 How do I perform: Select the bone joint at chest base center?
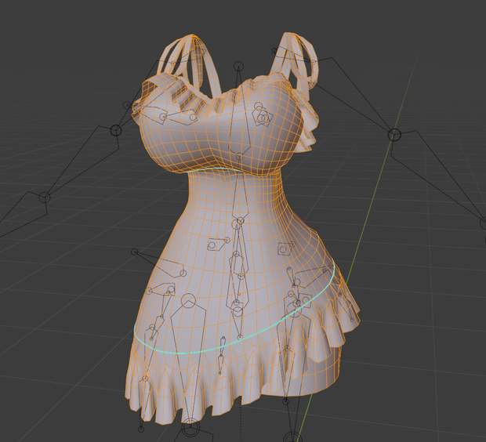tap(239, 156)
